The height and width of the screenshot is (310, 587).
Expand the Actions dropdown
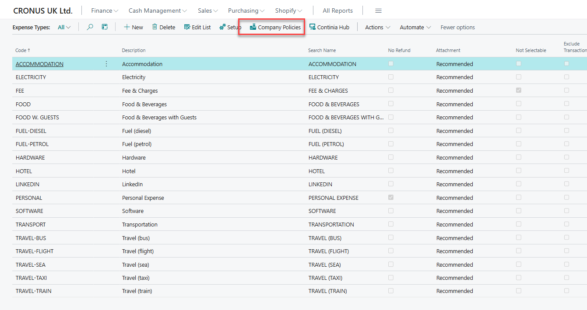[377, 27]
